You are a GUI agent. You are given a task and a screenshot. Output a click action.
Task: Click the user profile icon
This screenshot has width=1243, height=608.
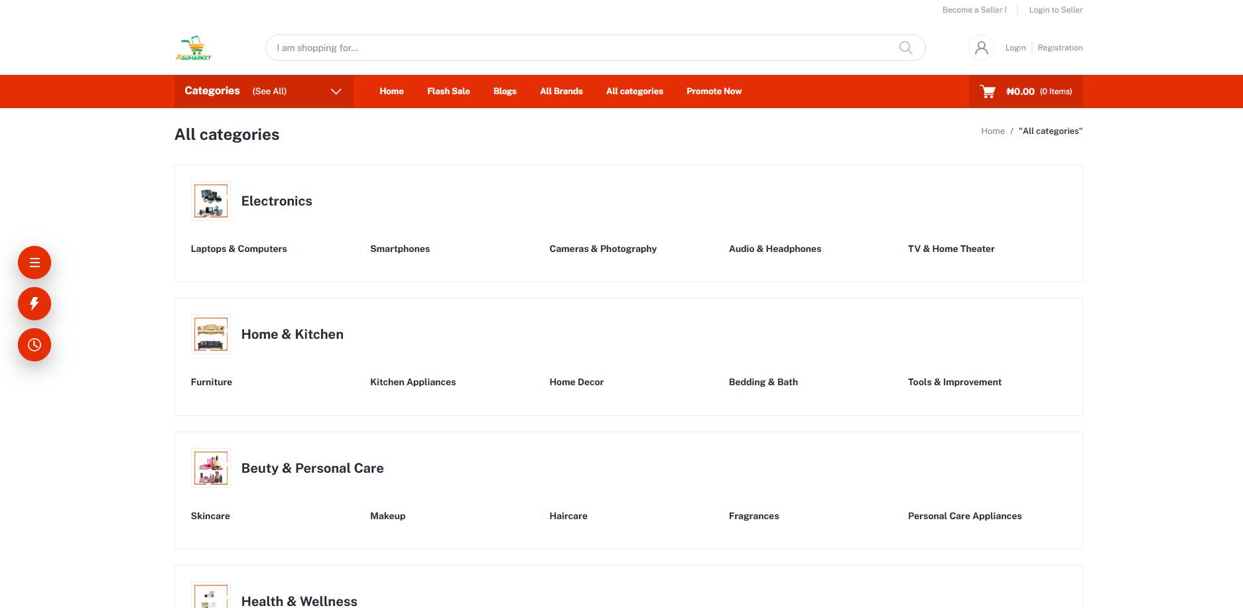tap(981, 48)
